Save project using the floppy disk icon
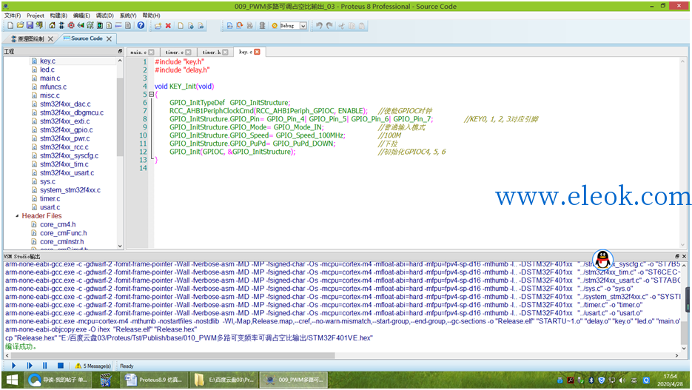This screenshot has width=692, height=390. pyautogui.click(x=30, y=26)
